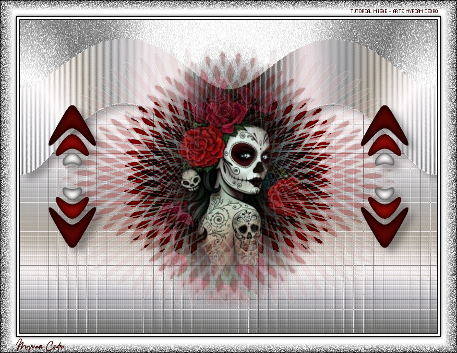Click the large red rose beside the face

click(x=202, y=146)
